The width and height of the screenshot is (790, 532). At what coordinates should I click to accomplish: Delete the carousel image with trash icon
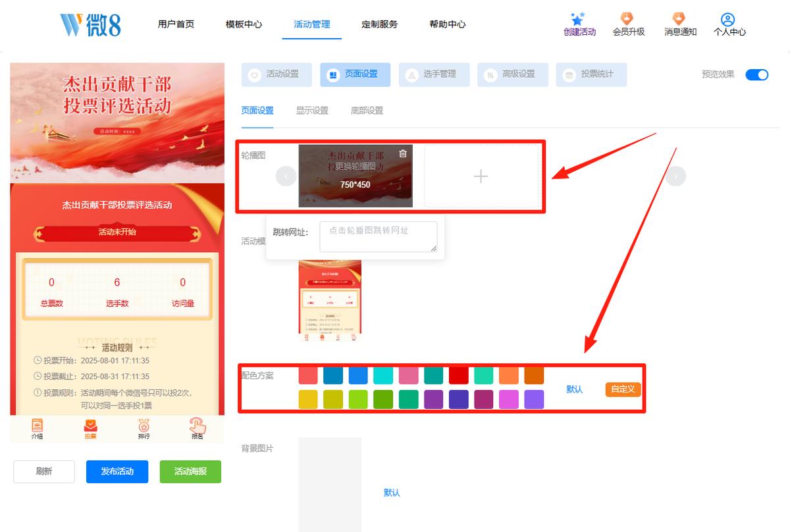403,153
